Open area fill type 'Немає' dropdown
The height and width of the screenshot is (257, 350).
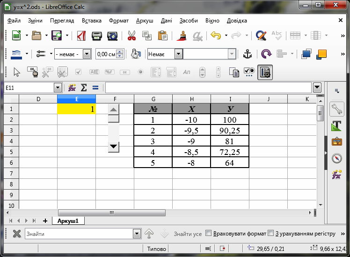click(178, 54)
